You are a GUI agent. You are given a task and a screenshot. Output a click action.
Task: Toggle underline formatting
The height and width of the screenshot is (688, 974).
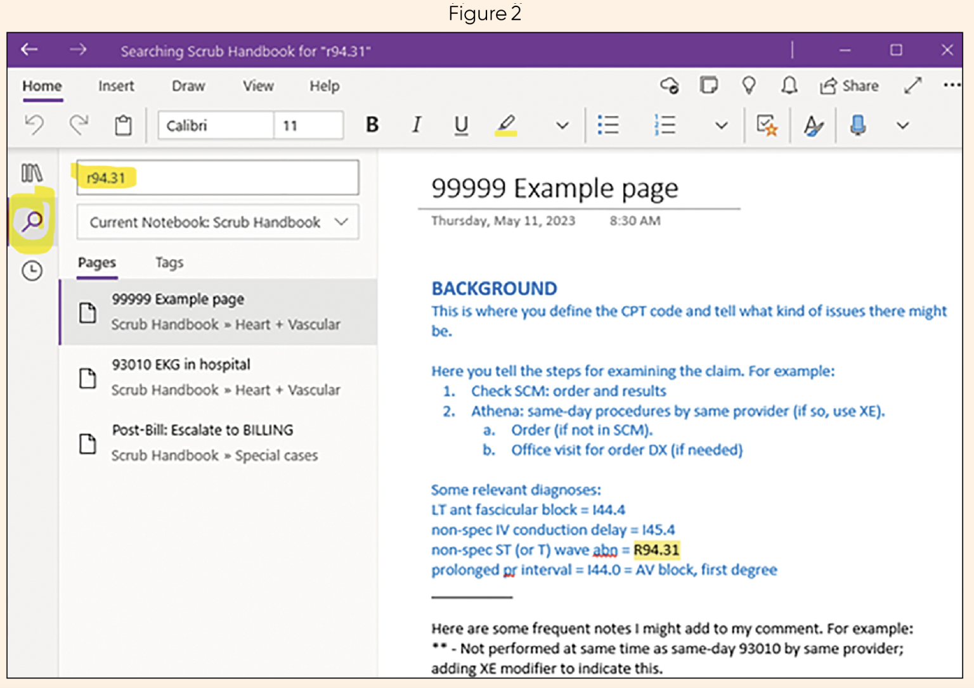(x=461, y=125)
